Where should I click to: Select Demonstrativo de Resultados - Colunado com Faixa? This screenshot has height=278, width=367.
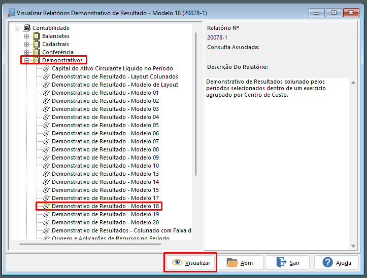pyautogui.click(x=121, y=230)
